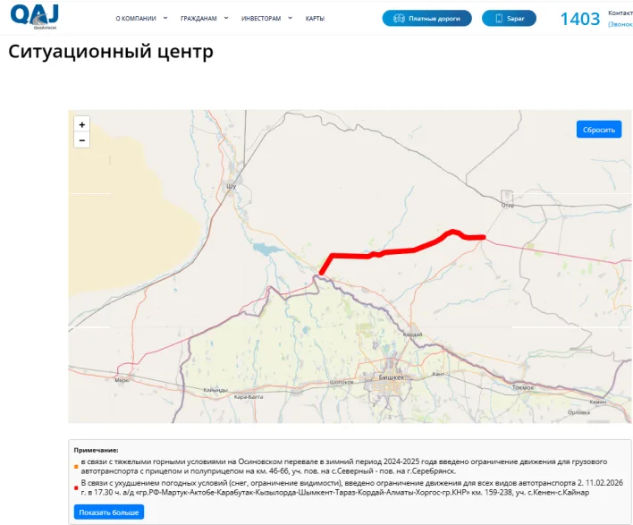Click the toll roads icon in Платные дороги
Screen dimensions: 633x525
click(400, 18)
